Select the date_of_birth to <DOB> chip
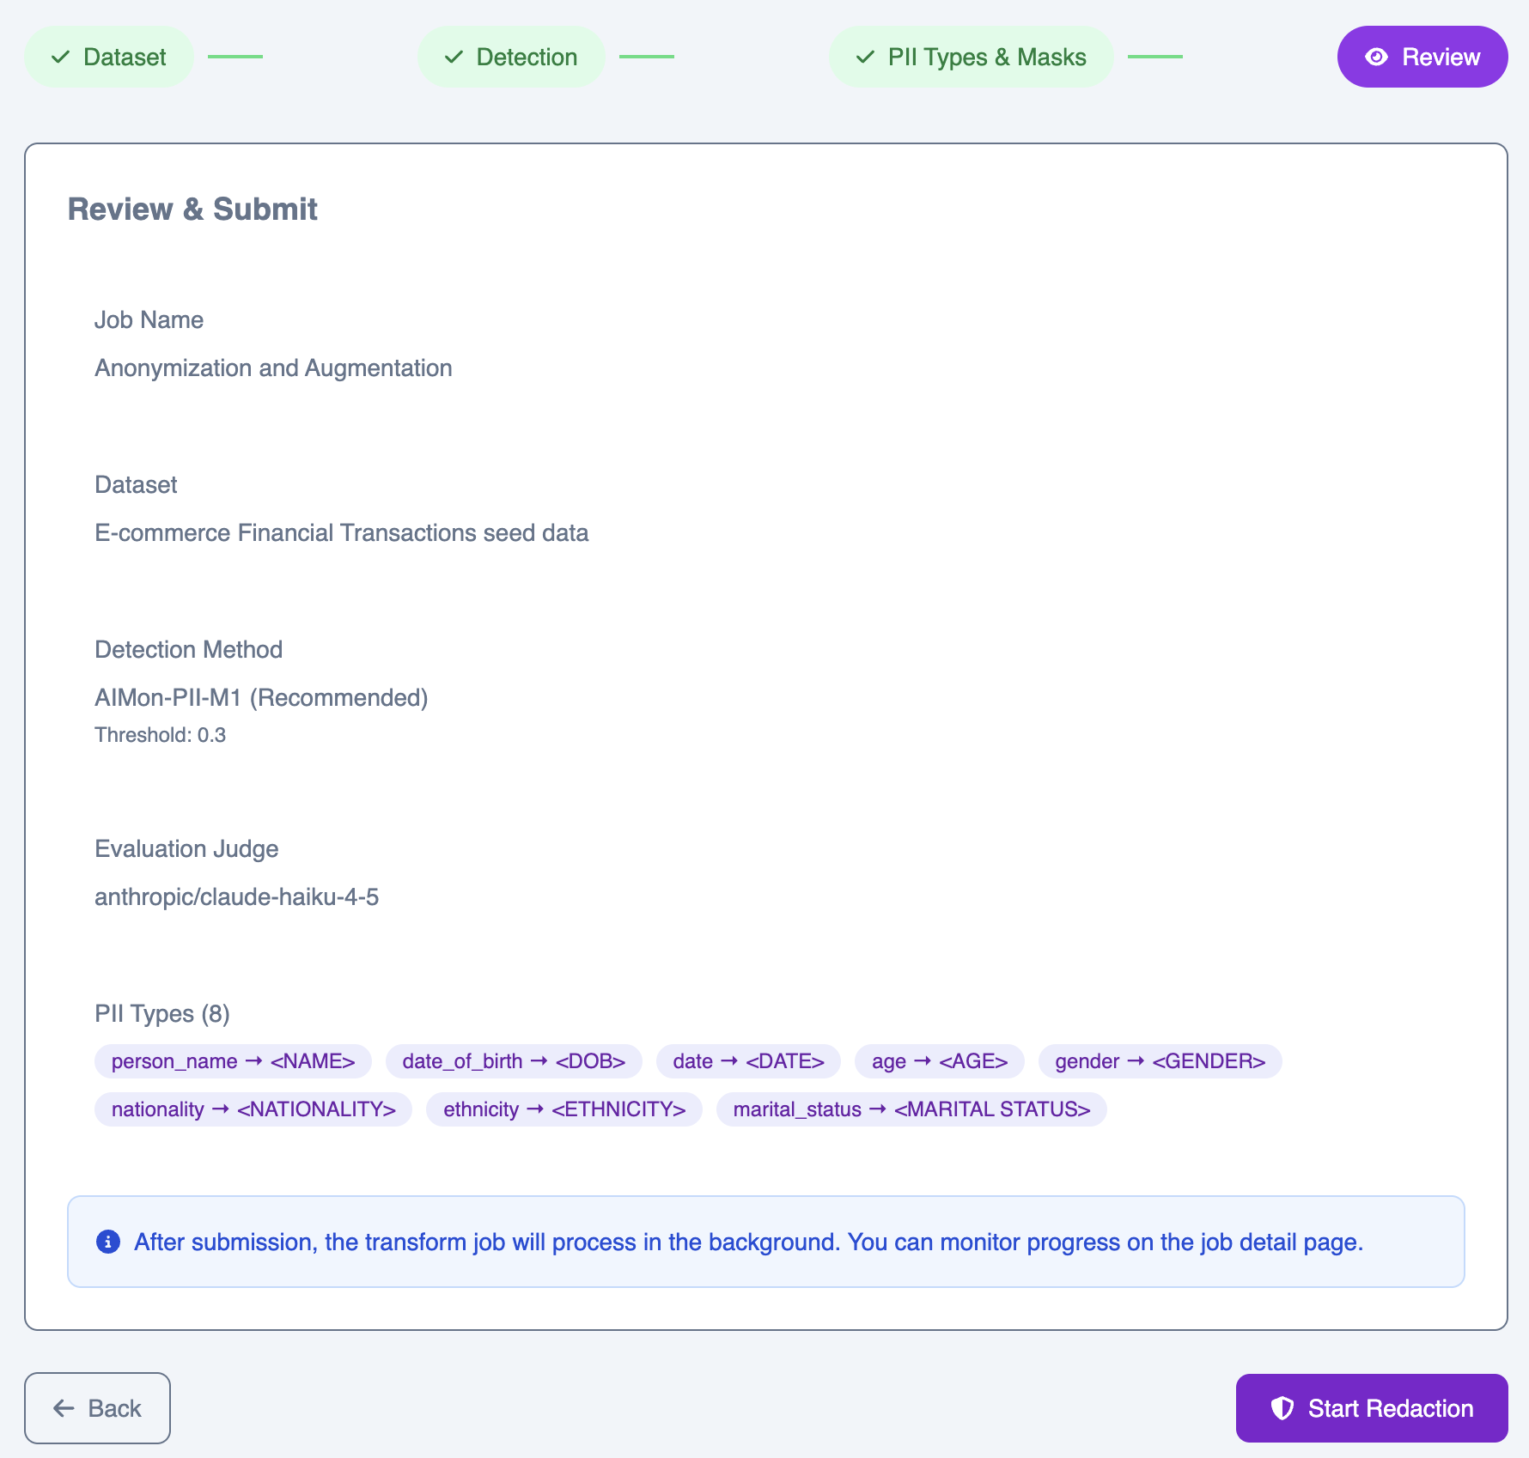1529x1458 pixels. 514,1061
